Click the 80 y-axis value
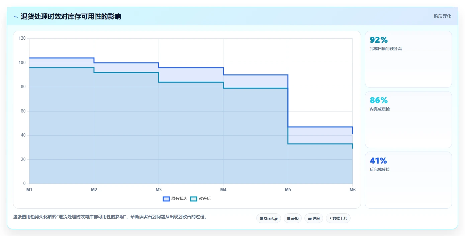The image size is (465, 236). point(23,87)
